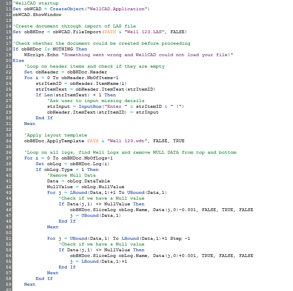Screen dimensions: 293x291
Task: Click comment 'Remove Null Data' on line 40
Action: point(71,175)
